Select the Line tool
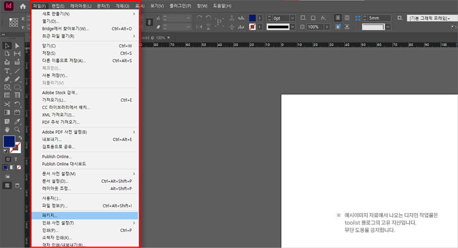Image resolution: width=458 pixels, height=248 pixels. click(17, 71)
